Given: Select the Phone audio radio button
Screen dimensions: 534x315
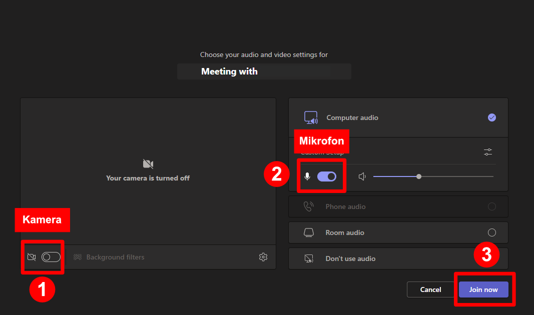Looking at the screenshot, I should click(492, 206).
